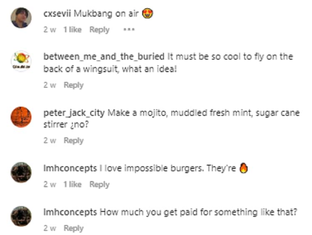The height and width of the screenshot is (235, 312).
Task: Click the 2 w timestamp on cxsevii's comment
Action: click(50, 30)
